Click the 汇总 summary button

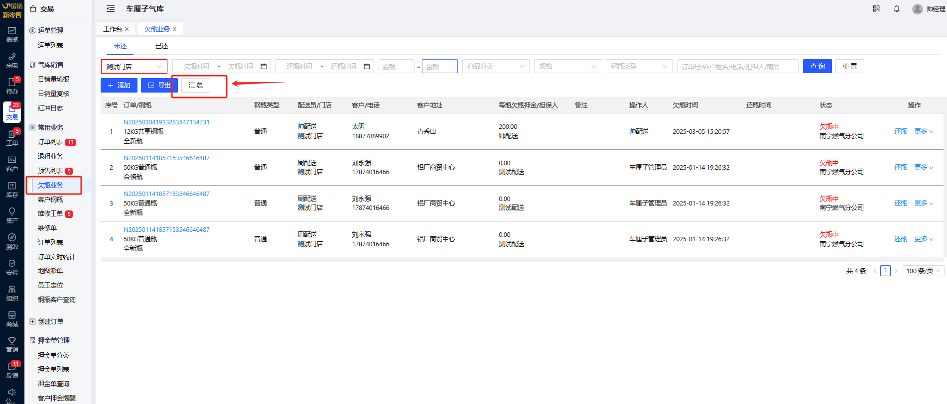click(196, 86)
